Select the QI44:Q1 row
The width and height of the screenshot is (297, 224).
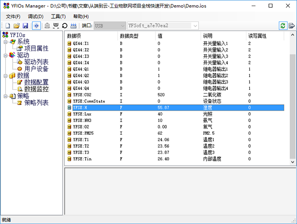pos(176,69)
